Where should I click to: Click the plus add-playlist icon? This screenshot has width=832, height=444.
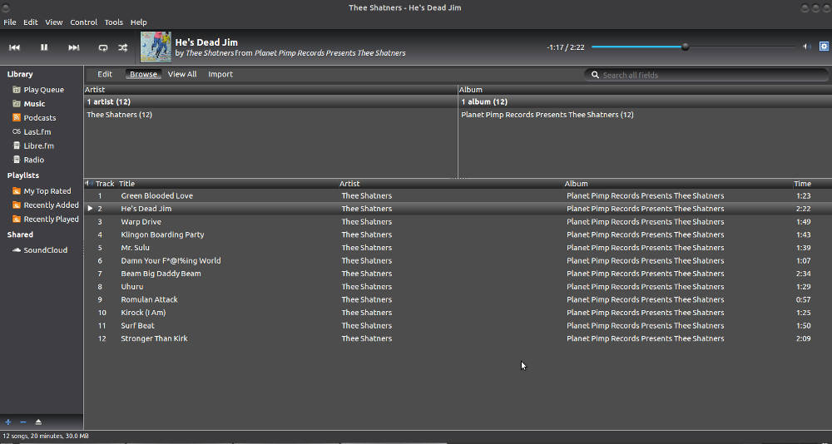click(8, 422)
